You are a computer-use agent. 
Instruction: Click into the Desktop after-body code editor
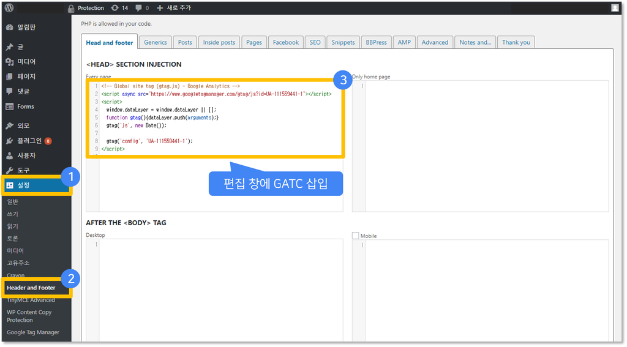pos(215,290)
